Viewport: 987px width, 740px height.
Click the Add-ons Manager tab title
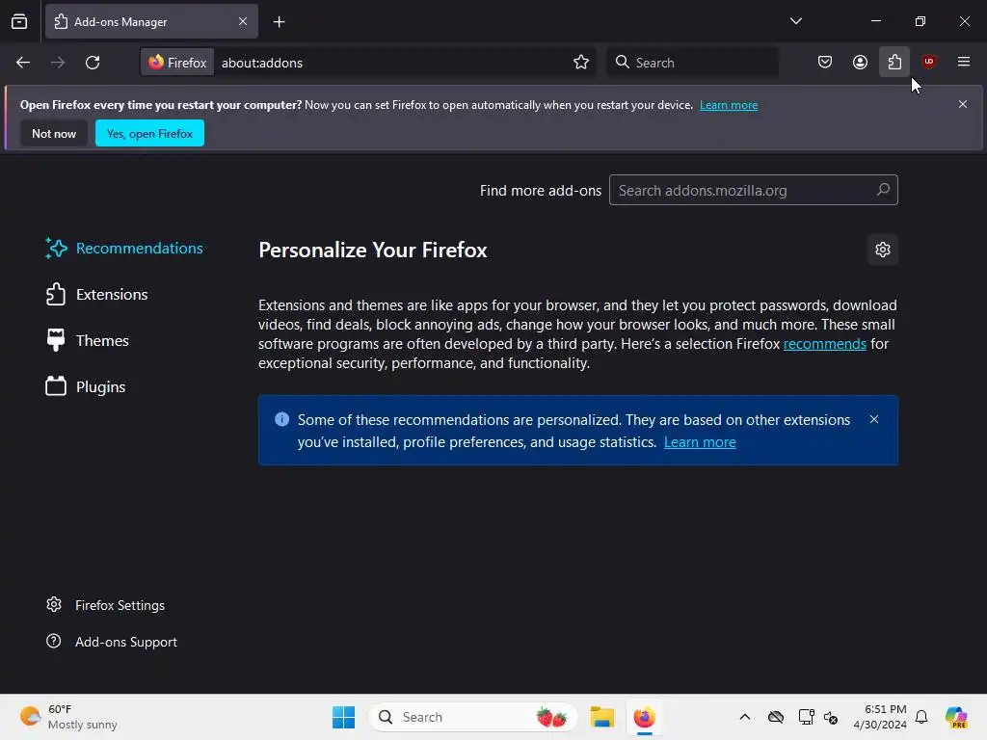click(120, 22)
